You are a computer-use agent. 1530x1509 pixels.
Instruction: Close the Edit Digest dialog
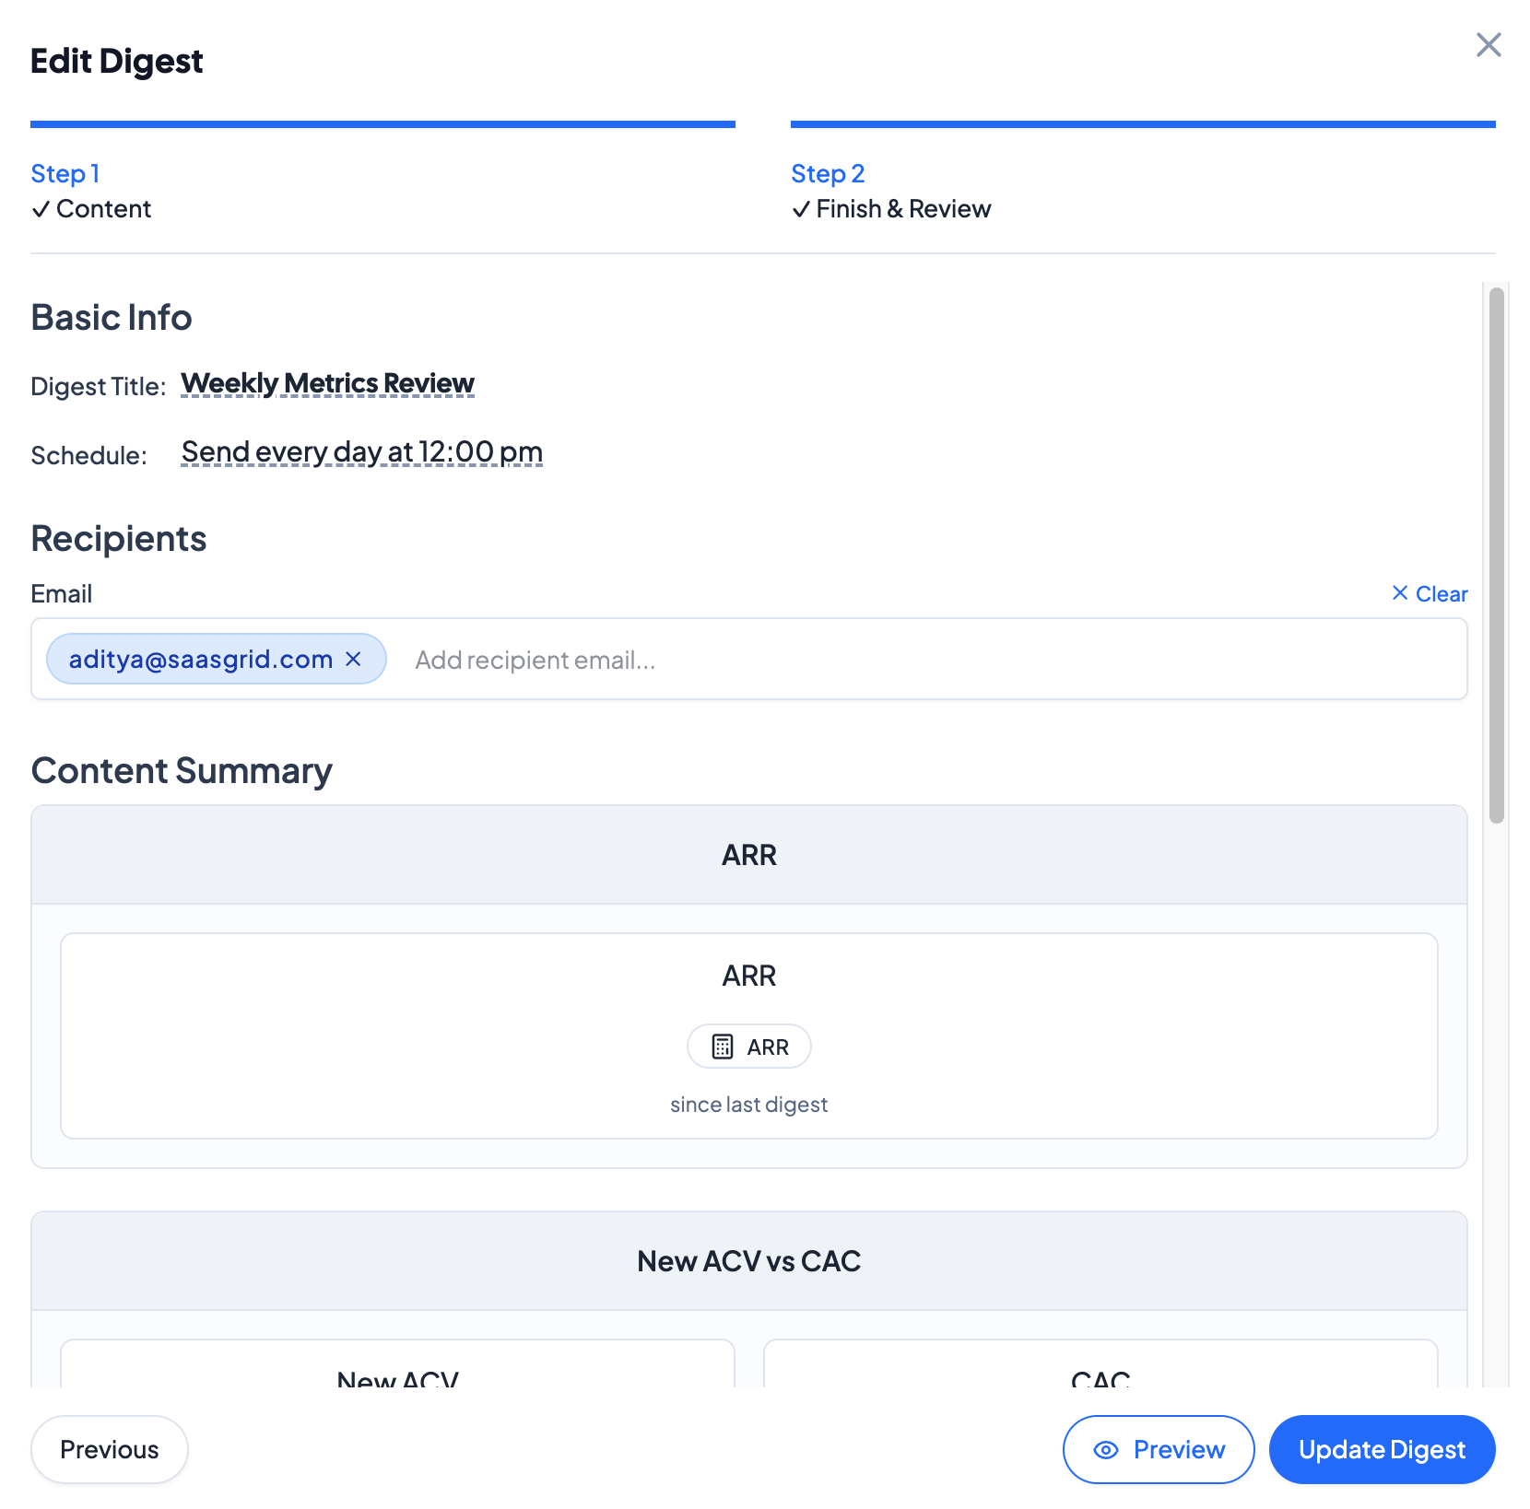pyautogui.click(x=1488, y=45)
